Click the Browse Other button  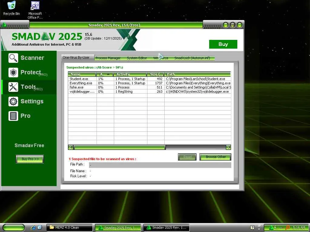point(216,157)
